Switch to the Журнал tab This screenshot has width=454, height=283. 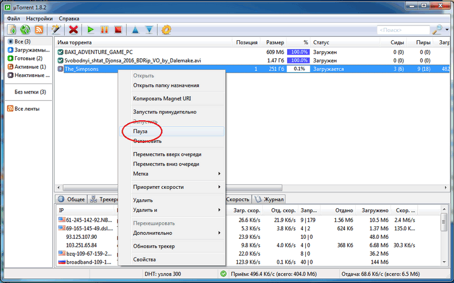pyautogui.click(x=269, y=199)
